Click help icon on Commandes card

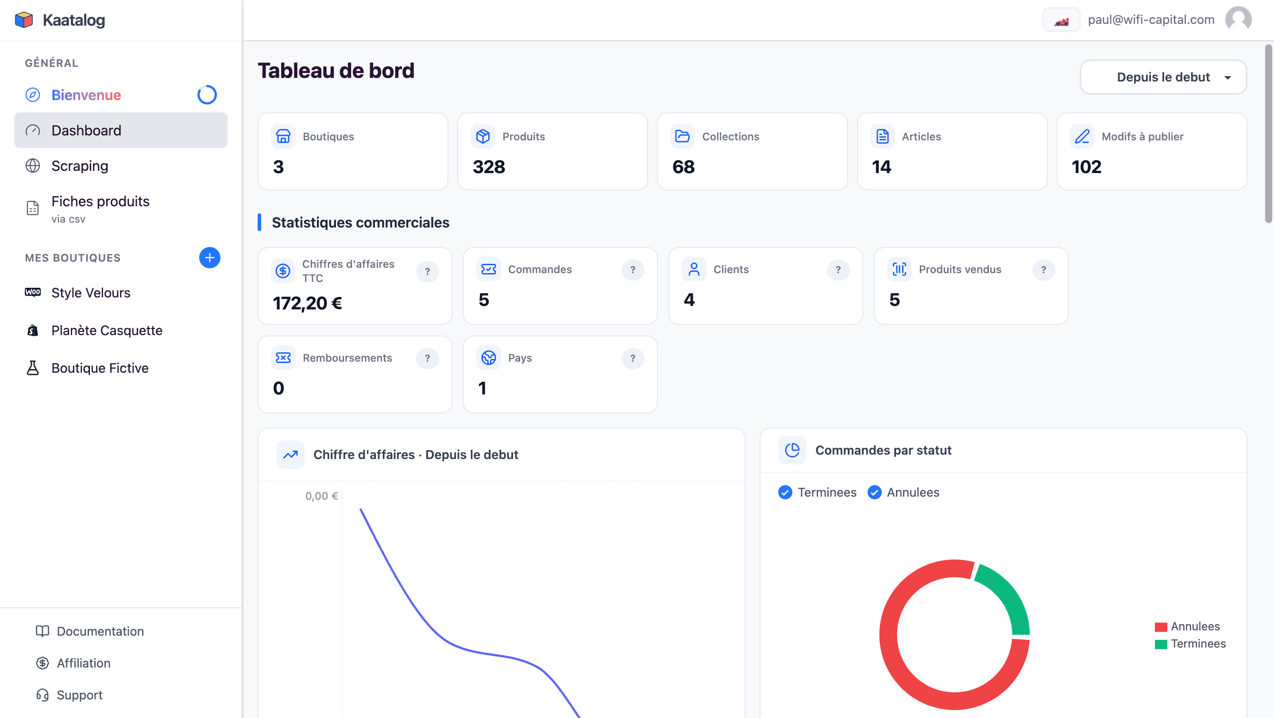pos(633,270)
